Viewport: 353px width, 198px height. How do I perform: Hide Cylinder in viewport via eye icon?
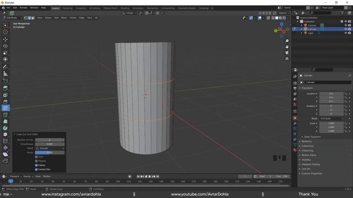tap(346, 29)
